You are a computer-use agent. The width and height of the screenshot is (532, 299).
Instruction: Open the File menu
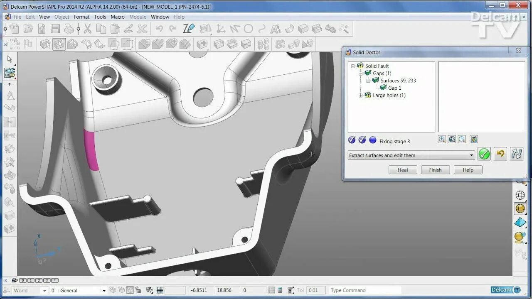(x=17, y=17)
